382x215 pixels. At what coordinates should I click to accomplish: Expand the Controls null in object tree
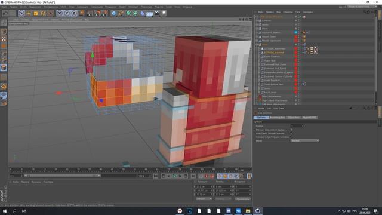[257, 21]
